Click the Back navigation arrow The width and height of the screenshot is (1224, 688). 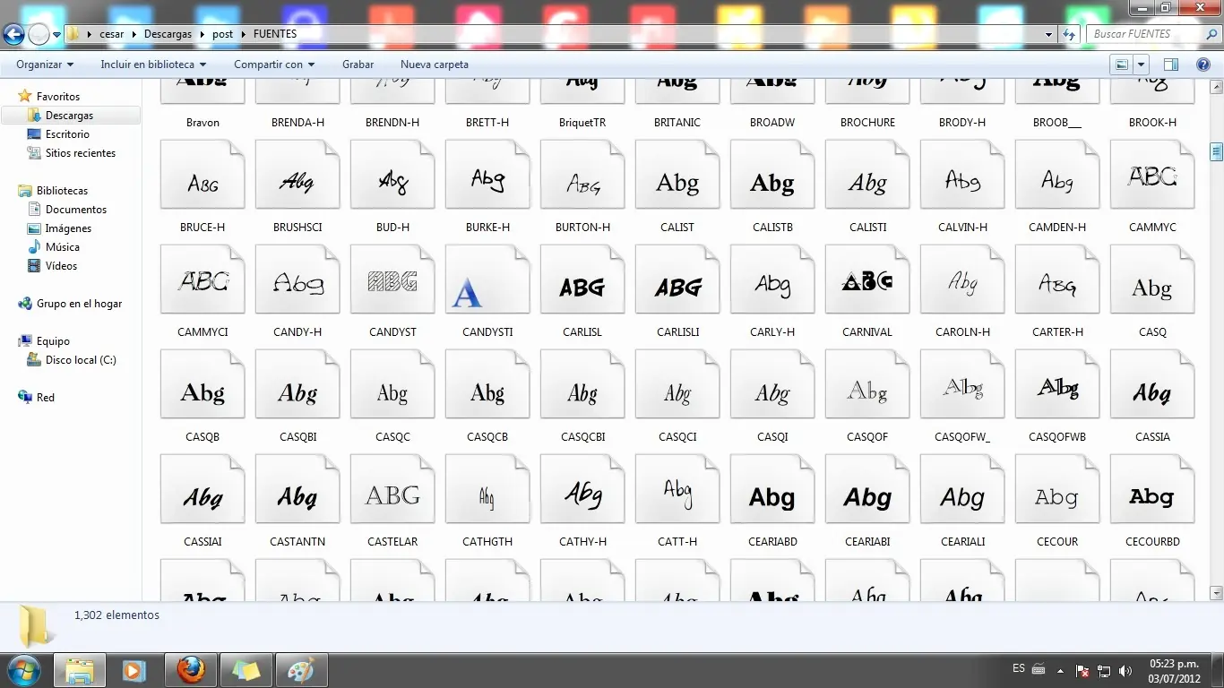coord(13,35)
